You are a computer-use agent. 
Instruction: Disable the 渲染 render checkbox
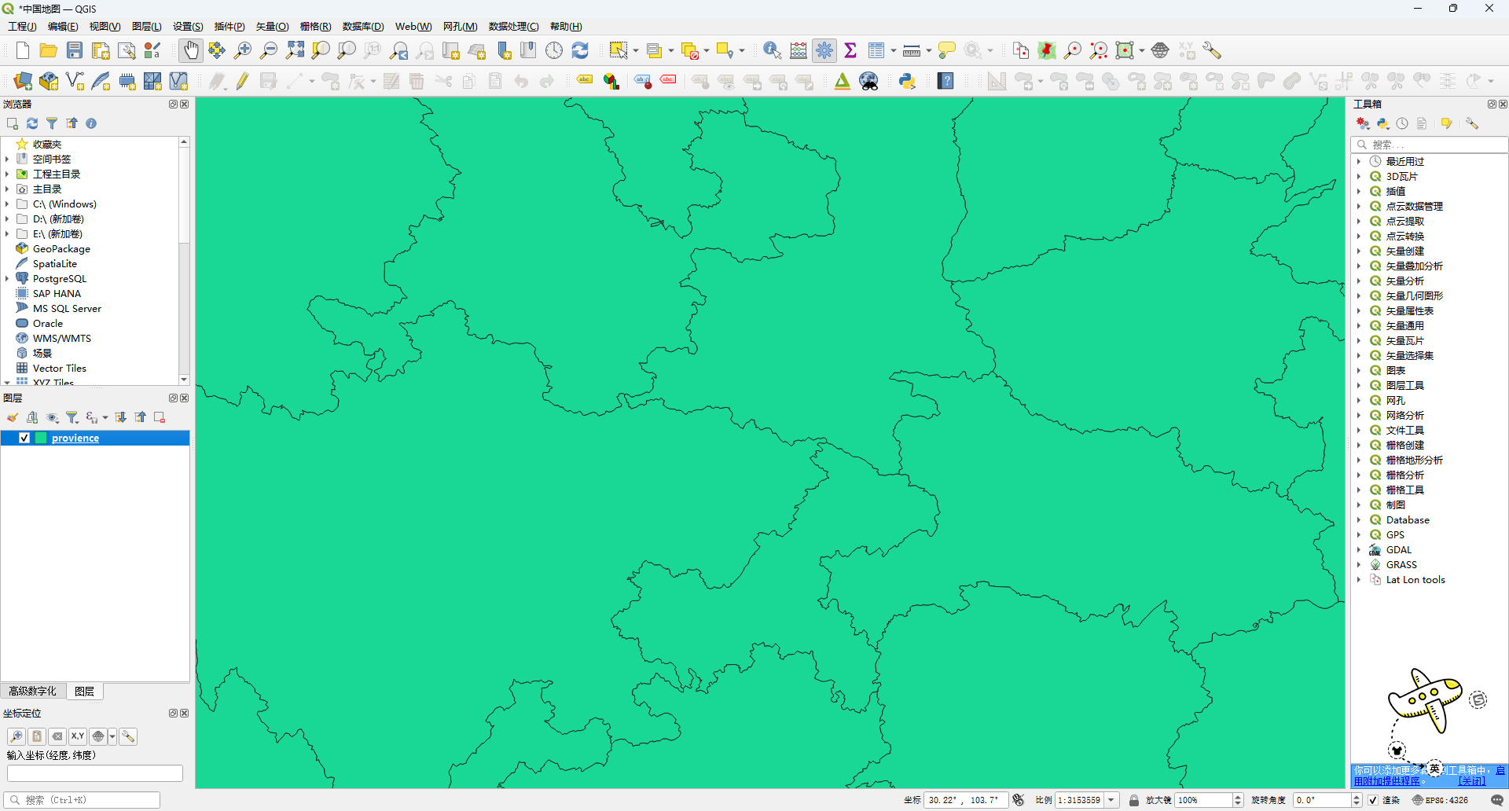coord(1372,800)
